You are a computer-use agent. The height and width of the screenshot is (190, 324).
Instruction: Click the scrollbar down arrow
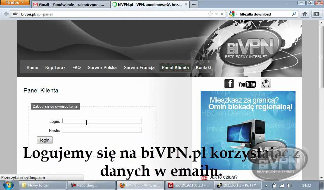[x=321, y=178]
